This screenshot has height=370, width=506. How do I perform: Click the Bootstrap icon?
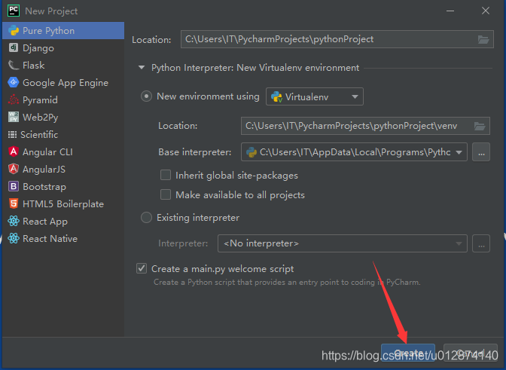pyautogui.click(x=14, y=187)
